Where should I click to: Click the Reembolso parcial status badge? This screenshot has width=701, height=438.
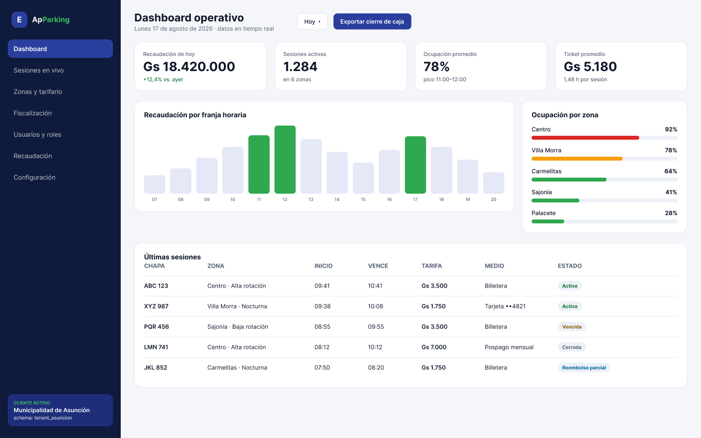(584, 368)
